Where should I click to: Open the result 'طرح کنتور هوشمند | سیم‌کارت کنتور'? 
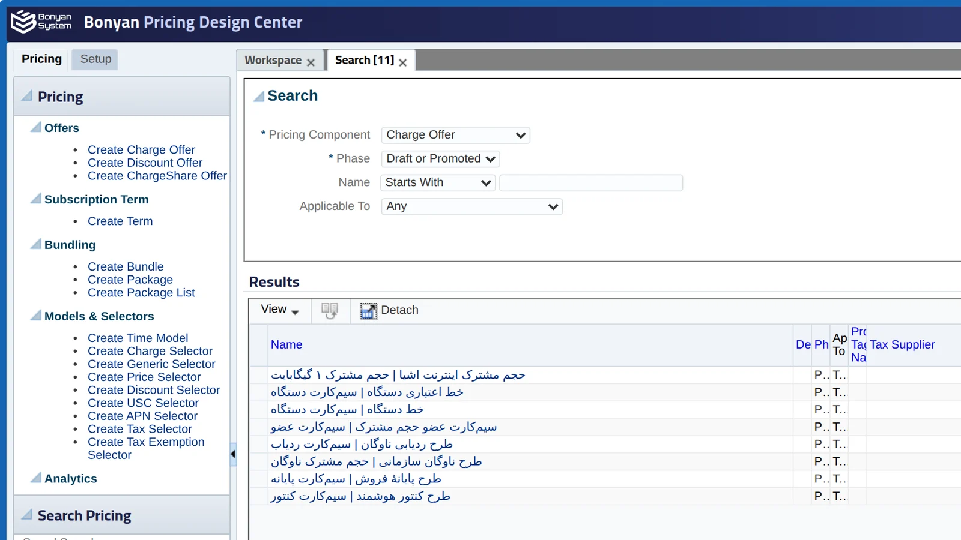coord(360,496)
